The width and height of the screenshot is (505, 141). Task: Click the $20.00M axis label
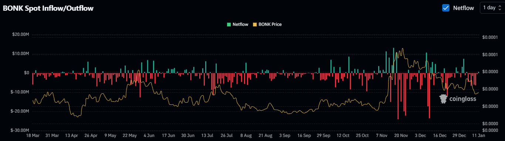click(x=21, y=35)
